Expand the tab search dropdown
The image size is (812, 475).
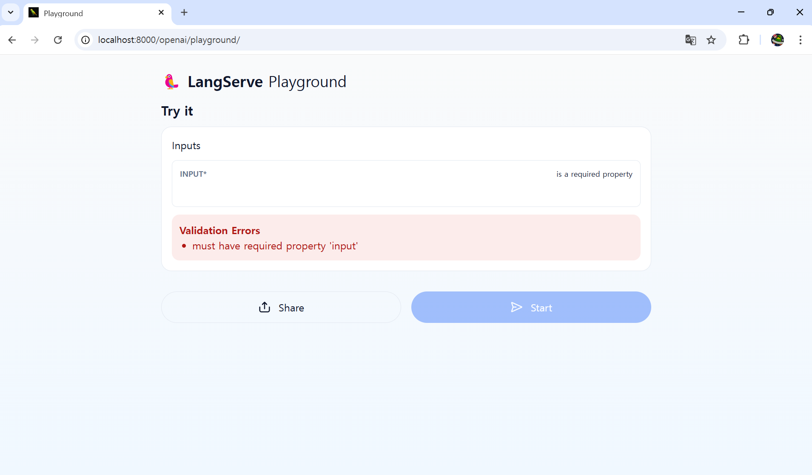point(11,12)
